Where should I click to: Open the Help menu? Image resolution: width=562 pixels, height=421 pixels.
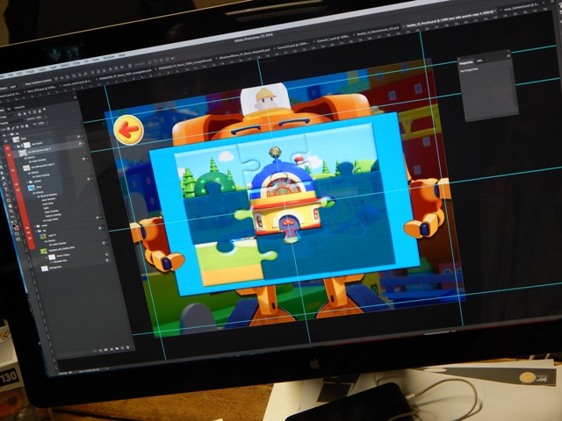click(x=121, y=54)
